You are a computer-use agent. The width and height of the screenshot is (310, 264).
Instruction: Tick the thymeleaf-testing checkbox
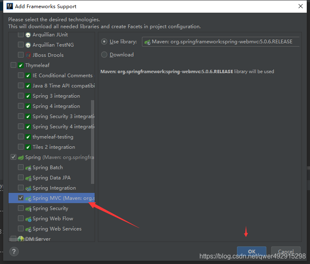(21, 136)
